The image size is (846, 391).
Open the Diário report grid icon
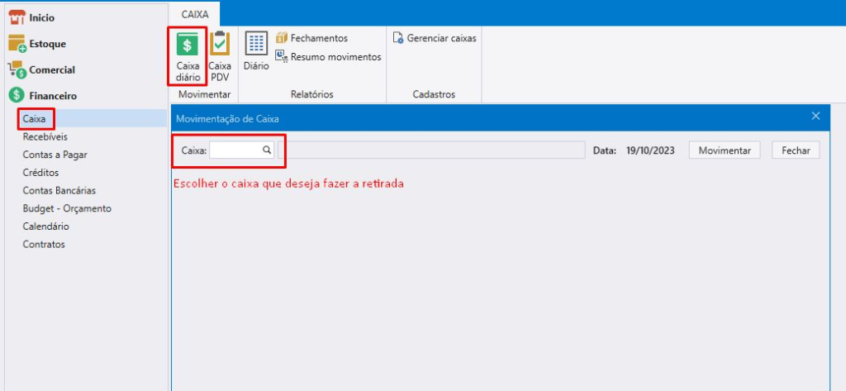tap(256, 45)
